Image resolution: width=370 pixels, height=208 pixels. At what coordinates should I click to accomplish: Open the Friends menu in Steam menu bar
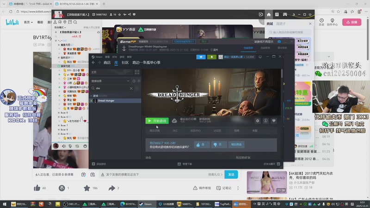[115, 57]
